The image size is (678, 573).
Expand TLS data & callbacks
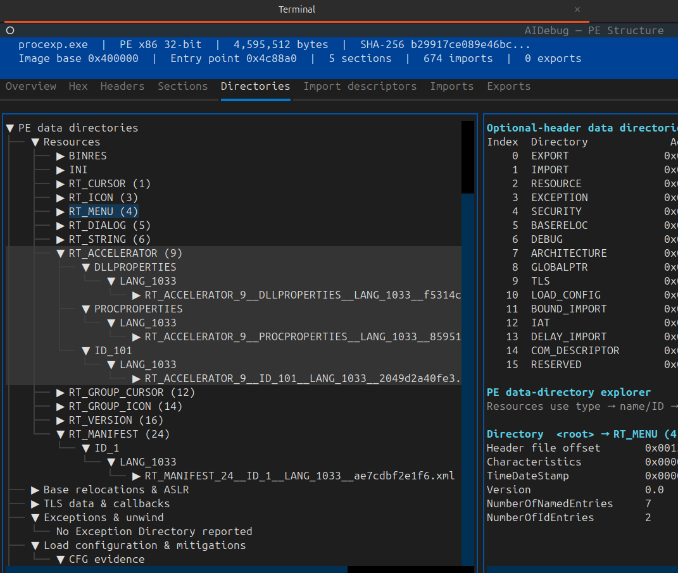click(x=35, y=504)
